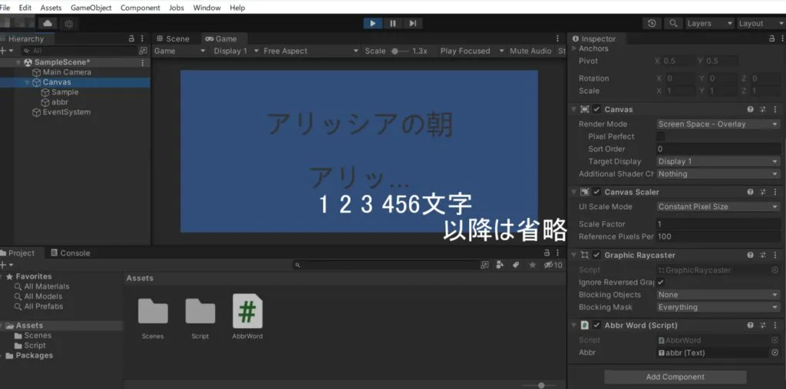Open the Component menu
This screenshot has height=389, width=786.
tap(140, 8)
